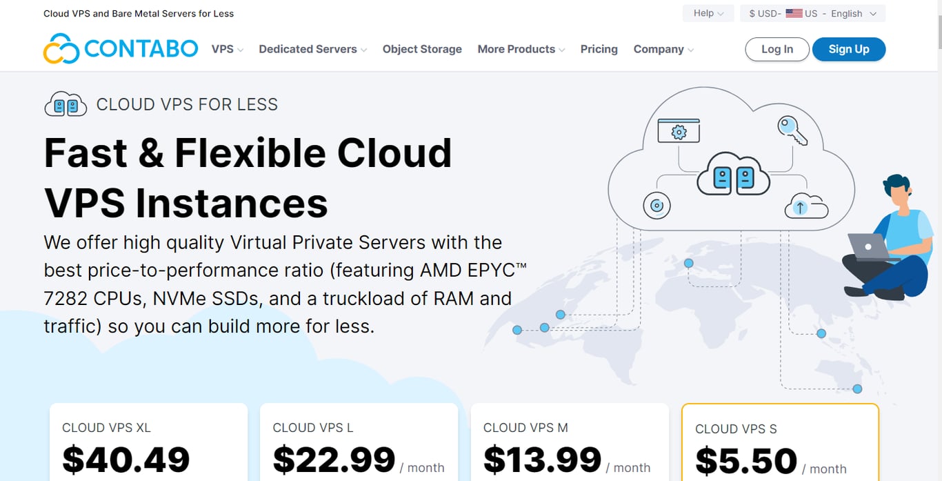The height and width of the screenshot is (481, 942).
Task: Click the circular gauge icon in the cloud
Action: [656, 205]
